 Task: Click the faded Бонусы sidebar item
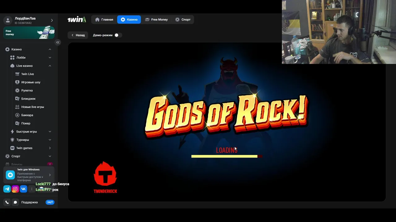[29, 164]
